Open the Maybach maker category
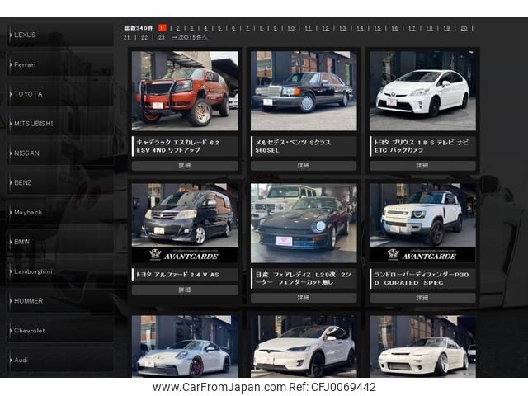Screen dimensions: 528x396 point(60,212)
